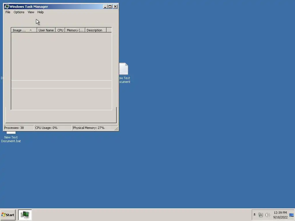Screen dimensions: 295x221
Task: Click the CPU Usage: 0% status text
Action: click(x=46, y=128)
